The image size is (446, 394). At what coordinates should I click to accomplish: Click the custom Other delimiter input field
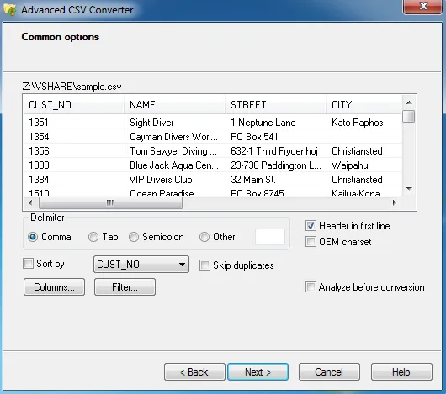pyautogui.click(x=270, y=237)
